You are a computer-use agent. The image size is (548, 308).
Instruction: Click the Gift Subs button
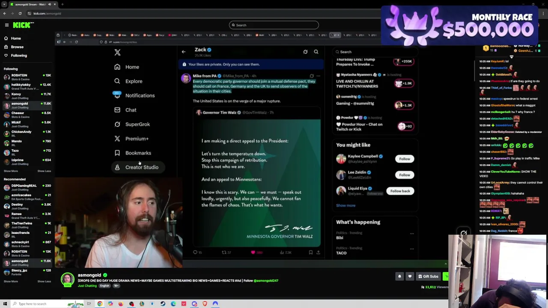tap(428, 277)
